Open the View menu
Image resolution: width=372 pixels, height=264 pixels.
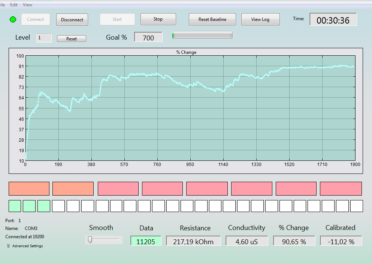tap(27, 5)
